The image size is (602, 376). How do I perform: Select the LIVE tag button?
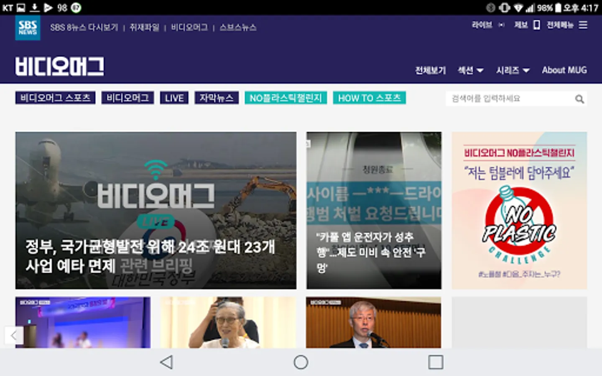pos(174,98)
